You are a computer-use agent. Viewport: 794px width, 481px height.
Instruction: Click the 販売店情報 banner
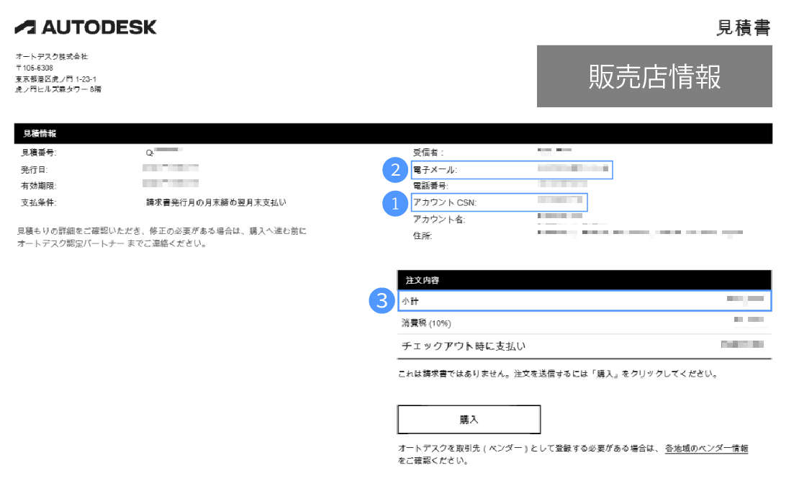[x=654, y=76]
